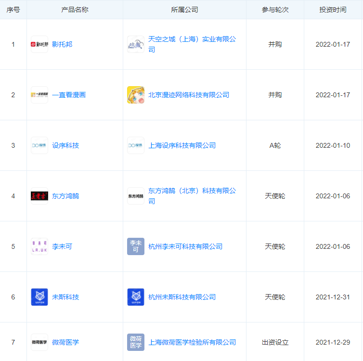Click the 东方鸿鹄 company logo icon
Screen dimensions: 363x361
(136, 196)
